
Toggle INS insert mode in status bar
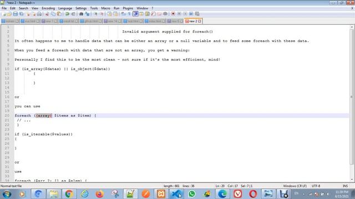tap(345, 186)
